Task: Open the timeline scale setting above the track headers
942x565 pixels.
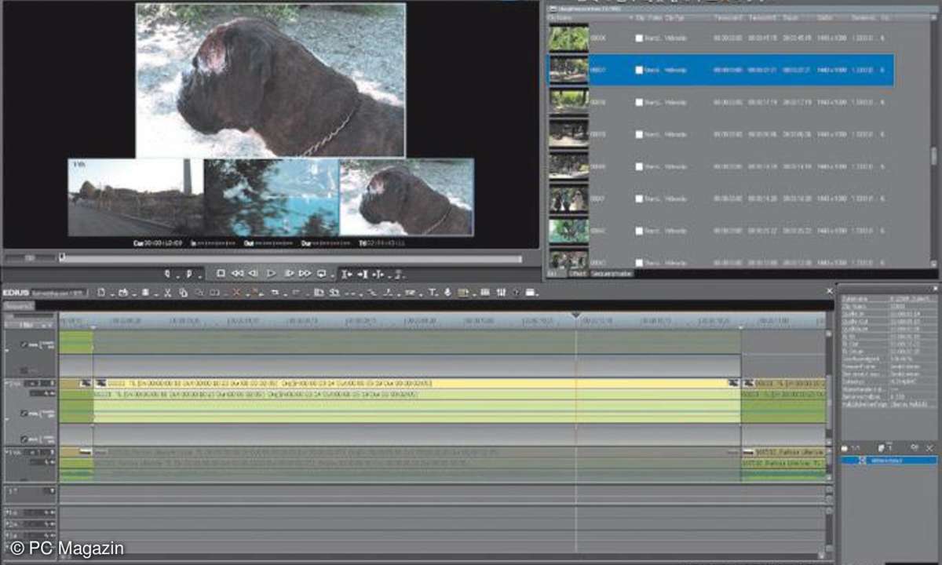Action: 29,323
